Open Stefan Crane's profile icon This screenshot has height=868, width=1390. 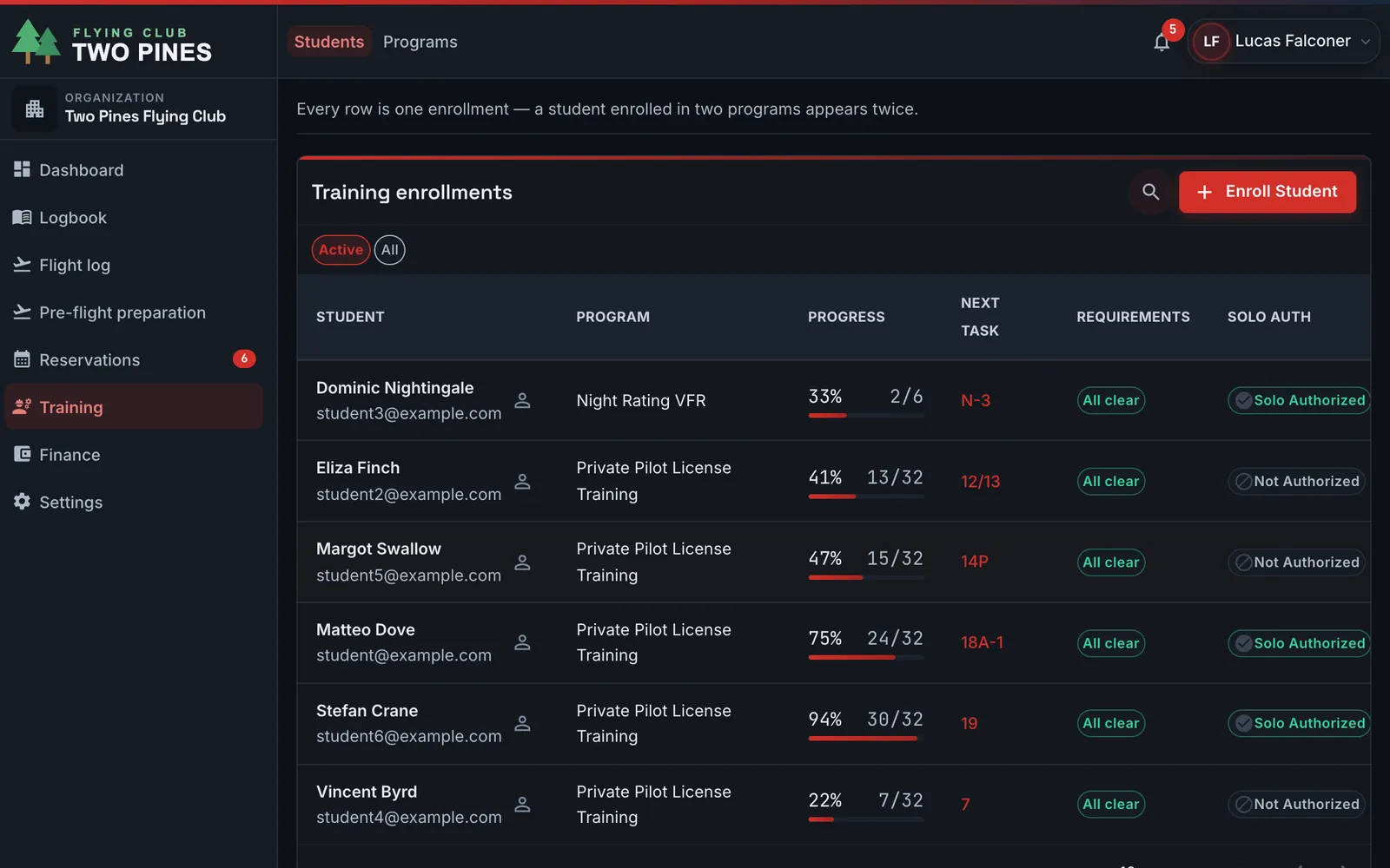click(522, 723)
